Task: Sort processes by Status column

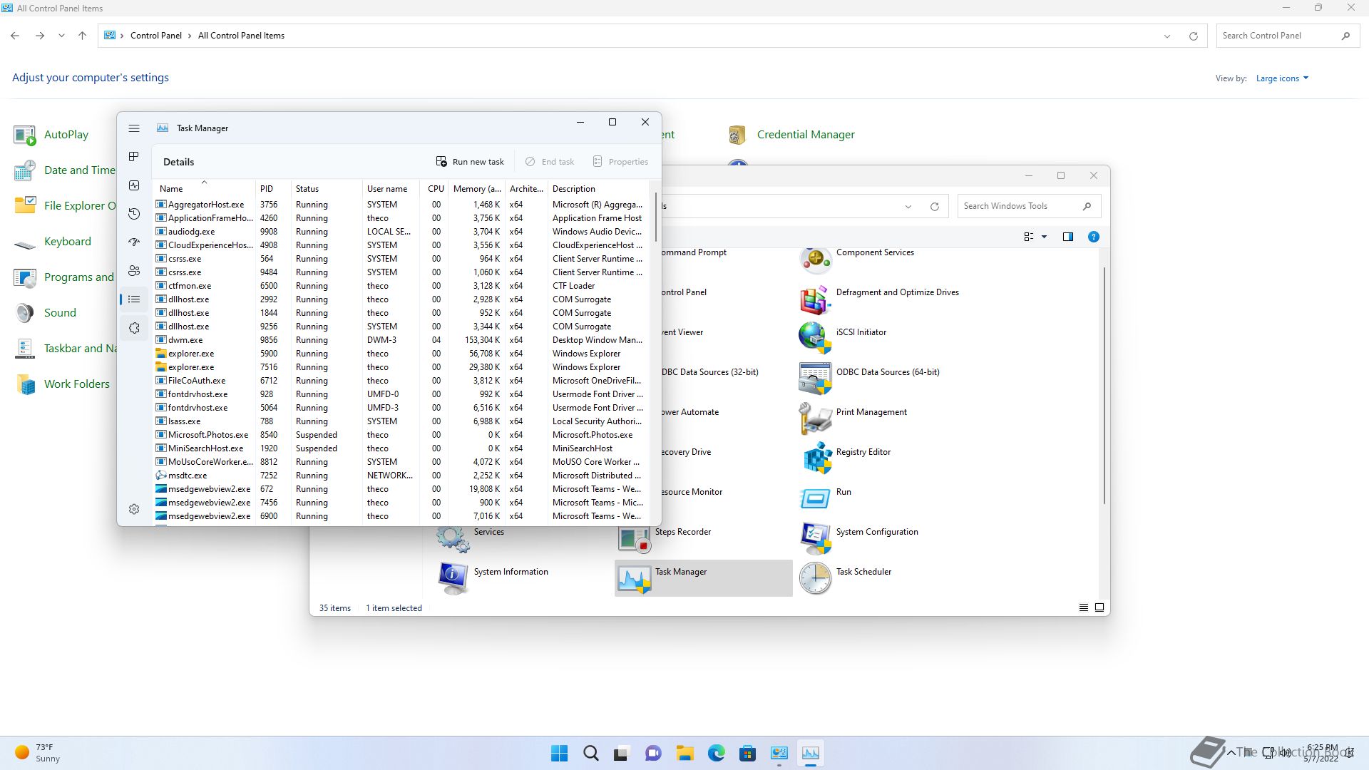Action: [327, 189]
